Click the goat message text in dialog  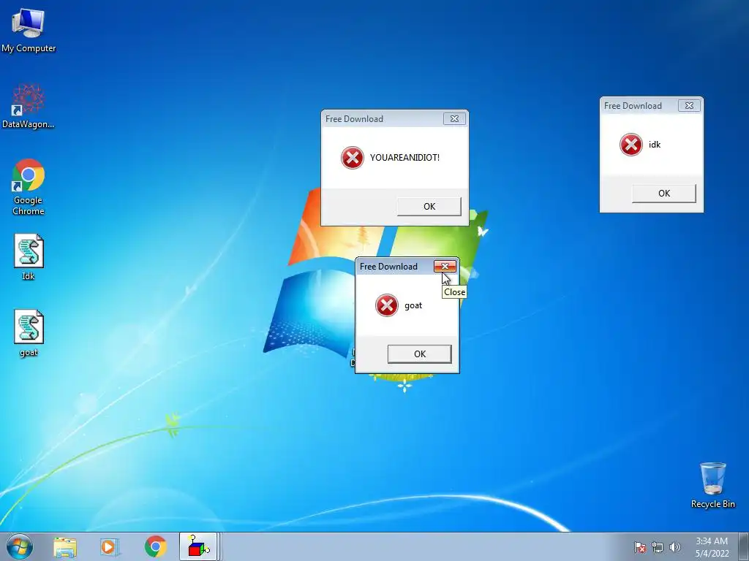413,305
